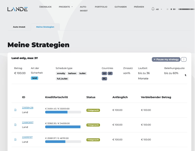Viewport: 195px width, 151px height.
Task: Open document icon for loan 22680897
Action: 15,125
